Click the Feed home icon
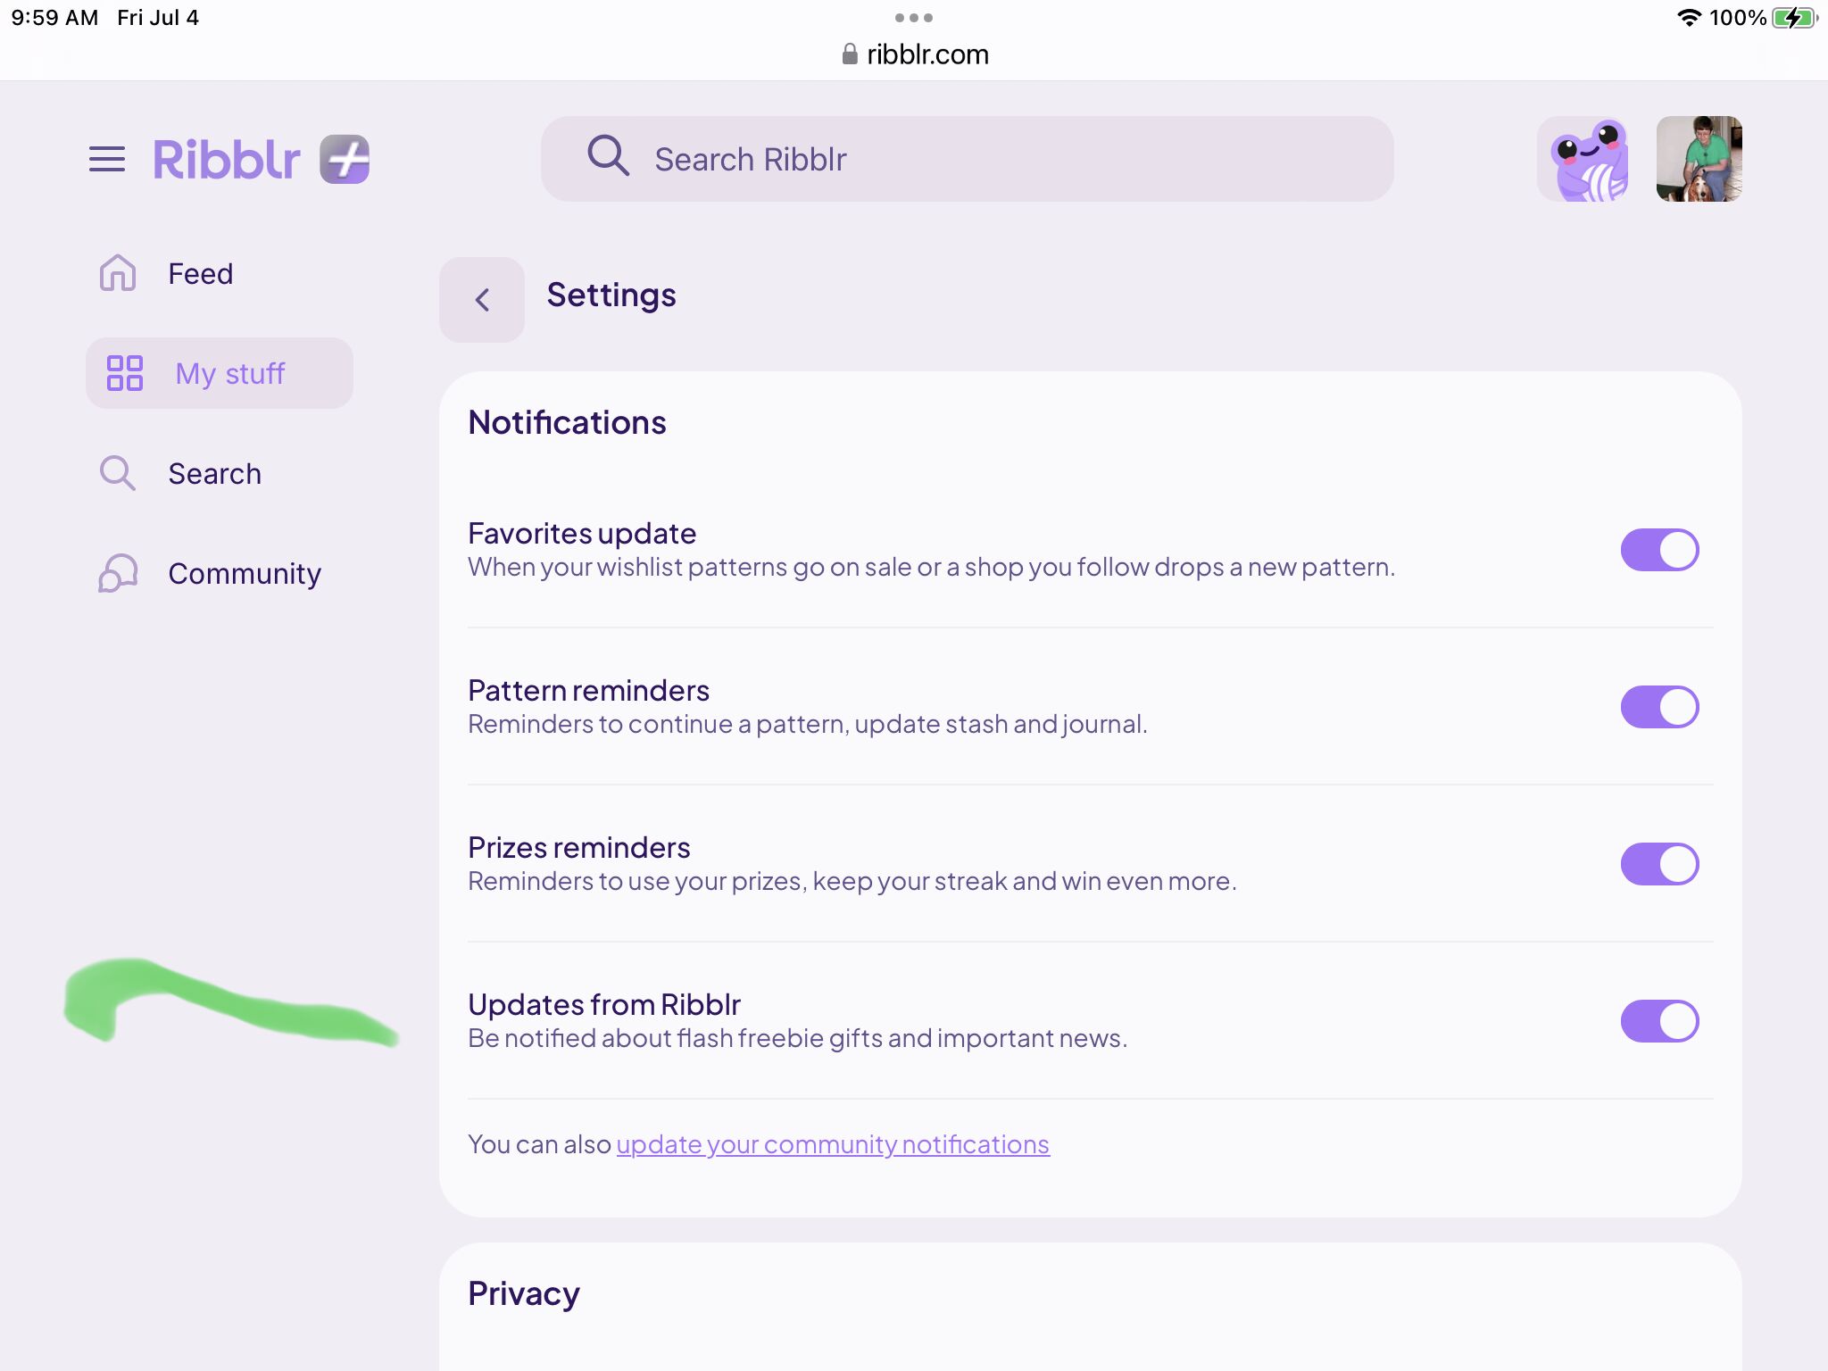This screenshot has height=1371, width=1828. tap(118, 273)
